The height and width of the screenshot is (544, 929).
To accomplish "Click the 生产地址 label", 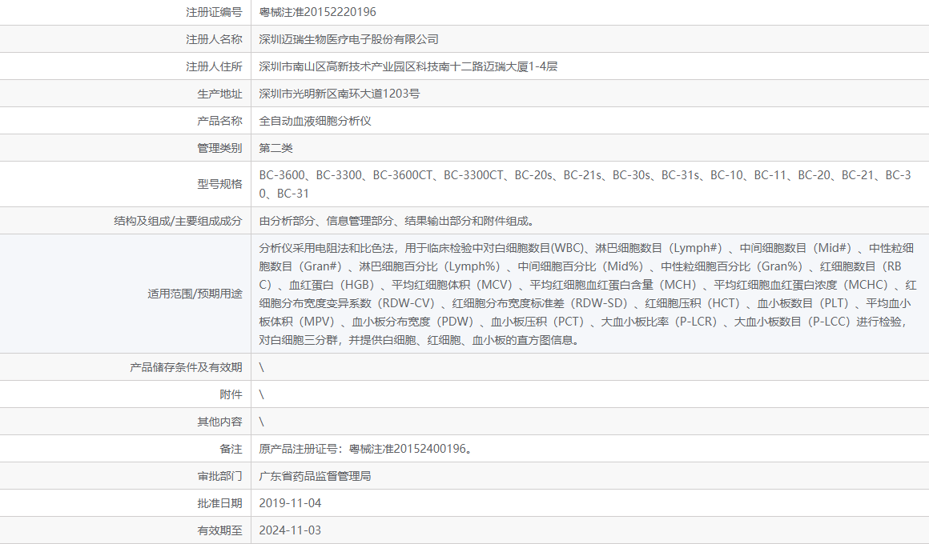I will 219,94.
